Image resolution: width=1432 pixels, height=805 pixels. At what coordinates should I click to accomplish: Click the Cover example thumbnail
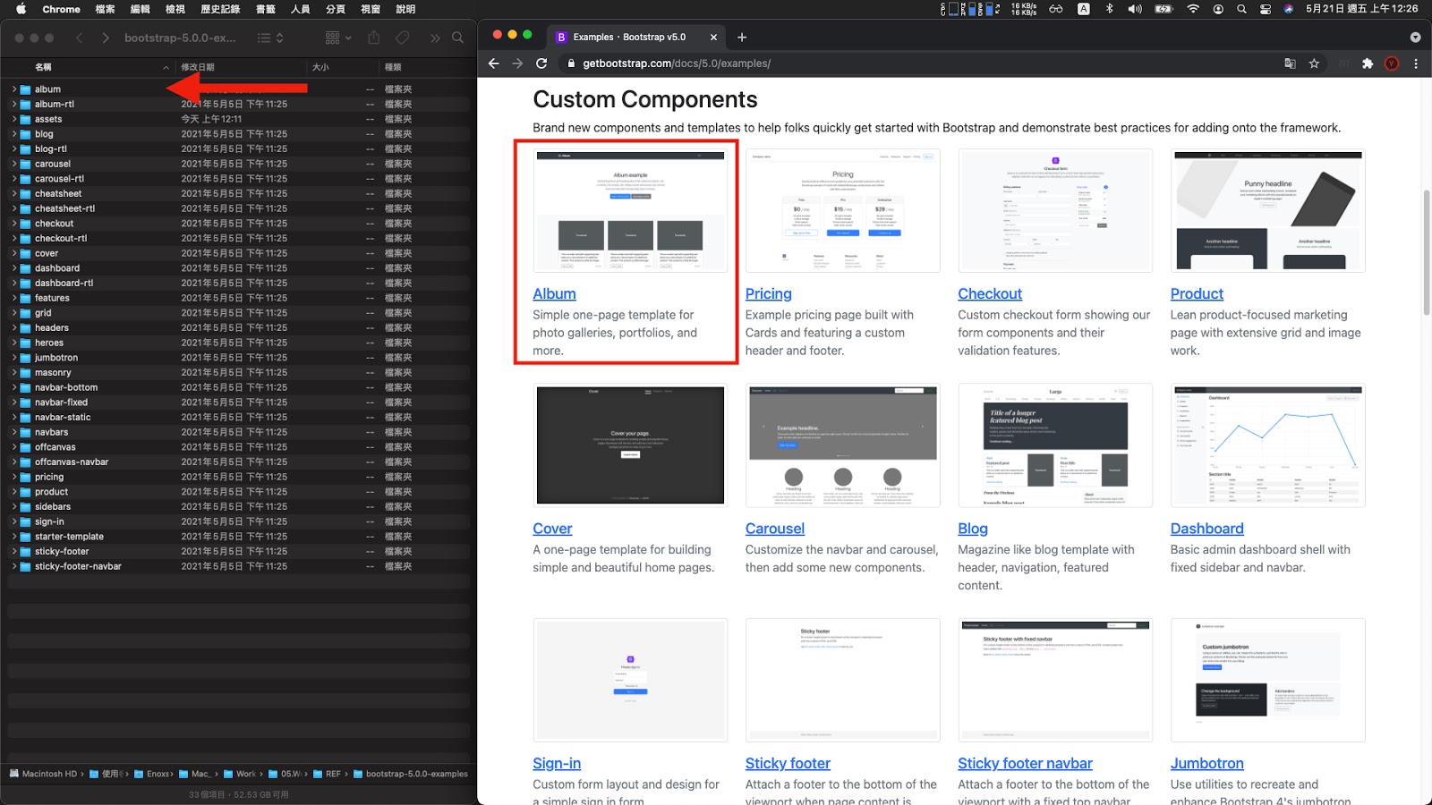(x=630, y=445)
